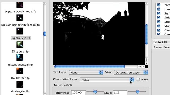Click the double_circ.lfp label

(x=20, y=91)
